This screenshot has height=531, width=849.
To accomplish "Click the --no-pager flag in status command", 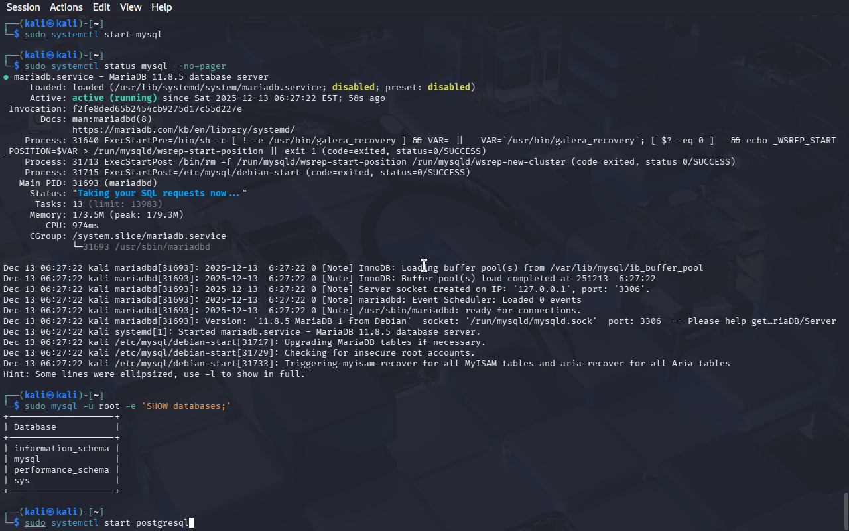I will [x=199, y=66].
